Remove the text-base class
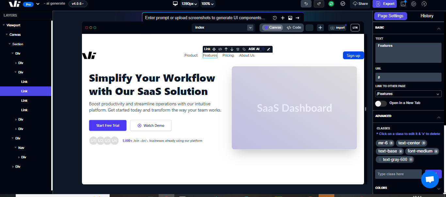This screenshot has width=446, height=197. click(x=401, y=151)
